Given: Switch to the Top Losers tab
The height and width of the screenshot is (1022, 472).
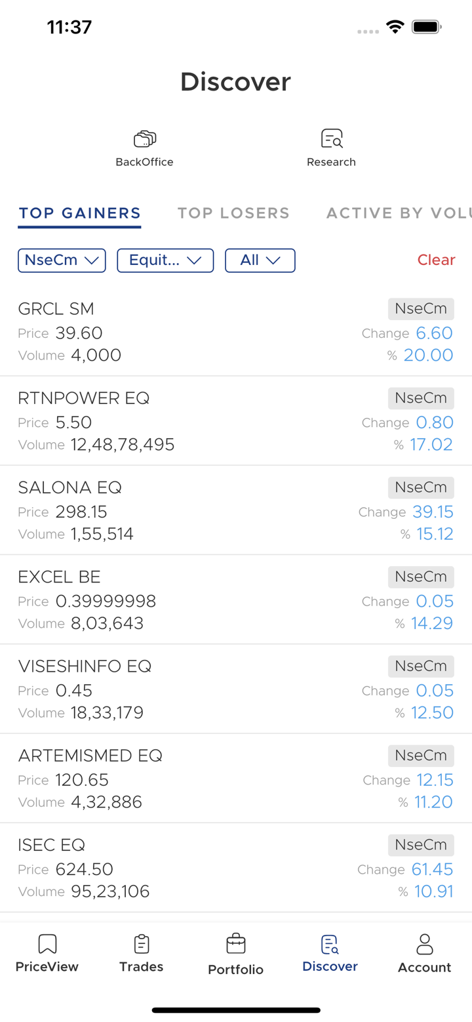Looking at the screenshot, I should click(233, 213).
